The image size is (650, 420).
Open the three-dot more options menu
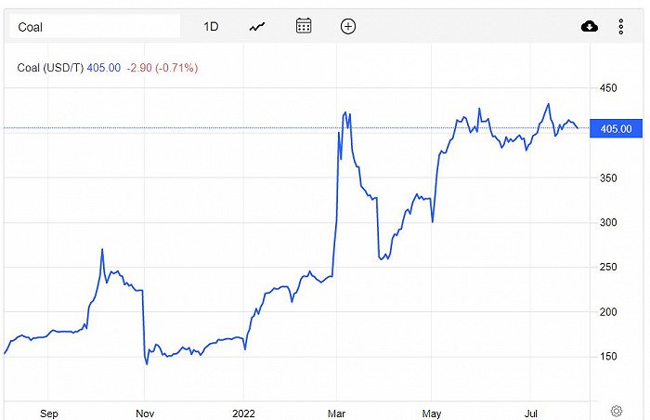click(620, 26)
